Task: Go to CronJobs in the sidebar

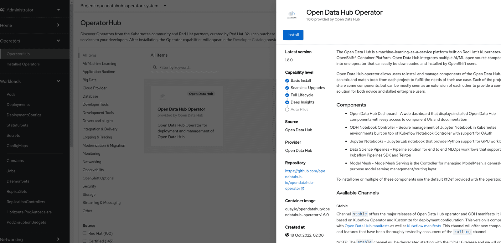Action: tap(15, 161)
